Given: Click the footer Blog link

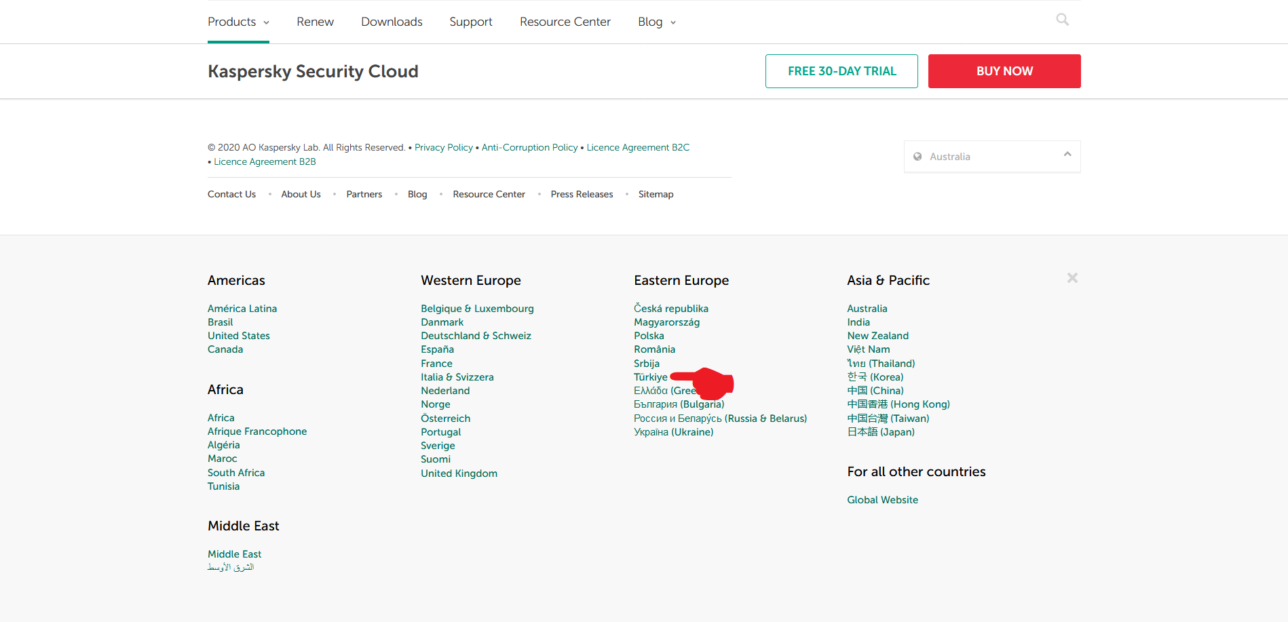Looking at the screenshot, I should coord(417,194).
